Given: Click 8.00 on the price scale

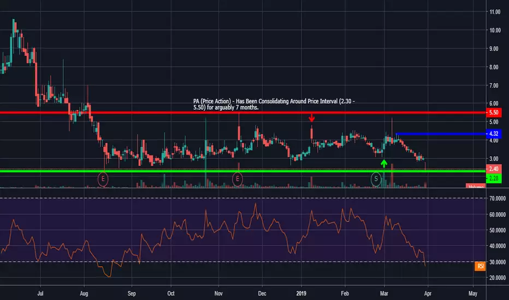Looking at the screenshot, I should 494,67.
